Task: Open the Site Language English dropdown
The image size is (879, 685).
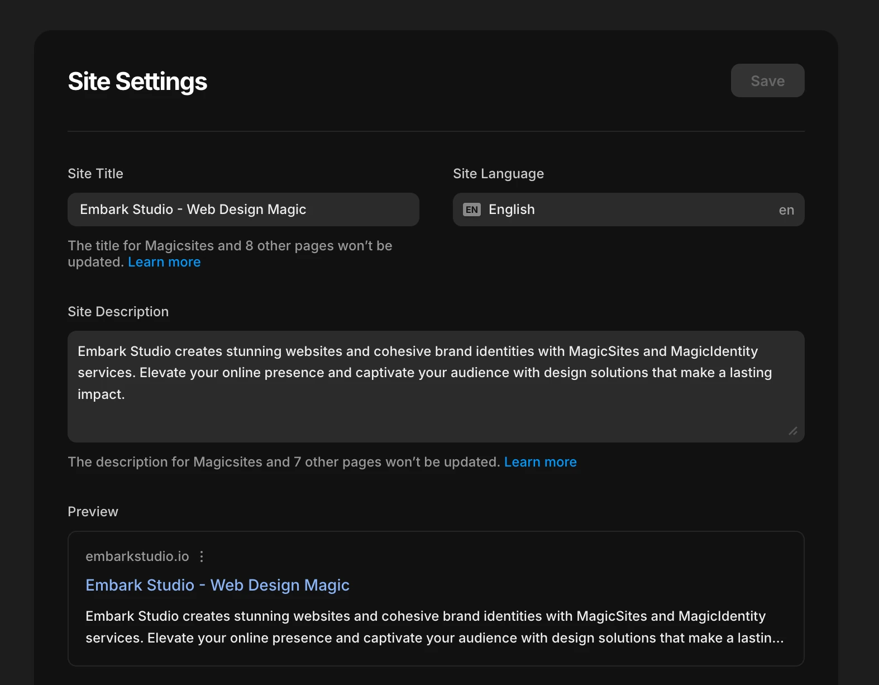Action: (x=628, y=210)
